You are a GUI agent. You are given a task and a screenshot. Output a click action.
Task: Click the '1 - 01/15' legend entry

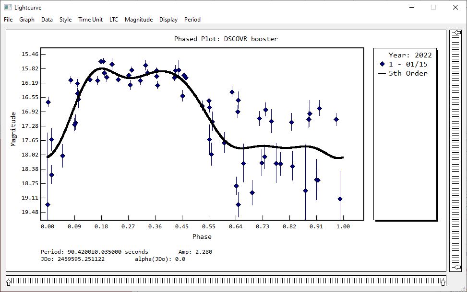[x=408, y=64]
